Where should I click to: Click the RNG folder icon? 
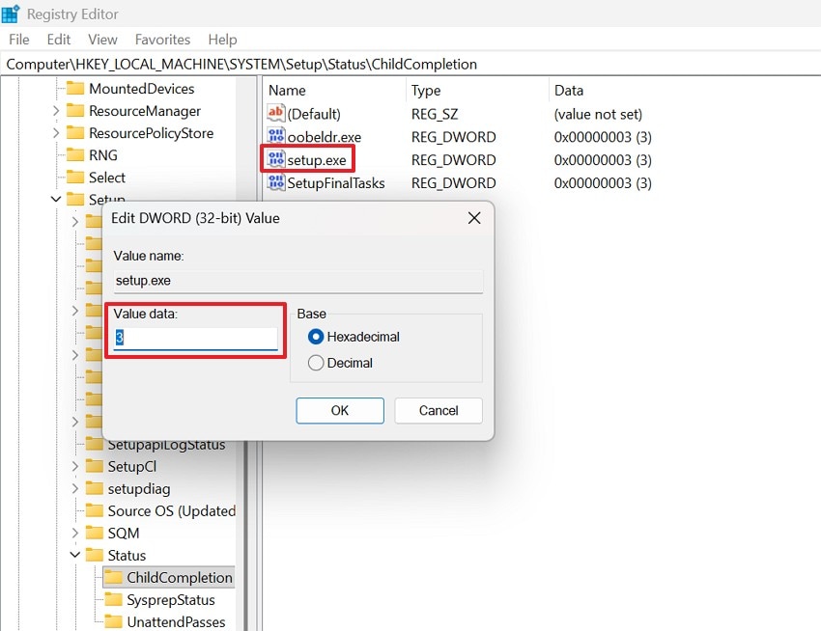click(x=75, y=155)
